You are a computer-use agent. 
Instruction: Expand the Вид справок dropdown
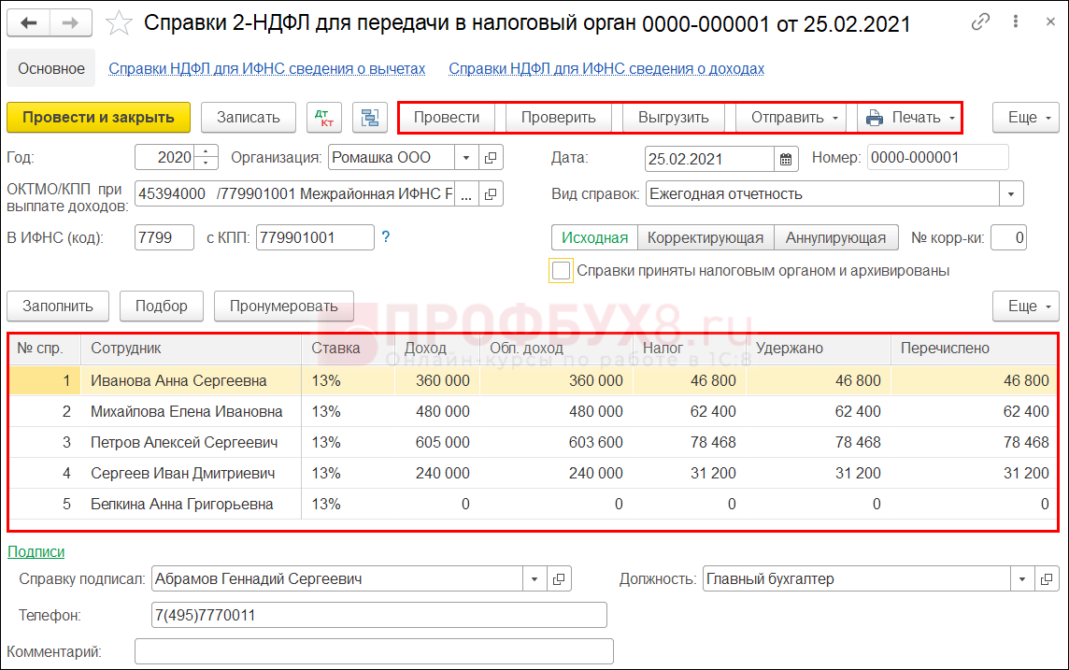(x=1011, y=194)
